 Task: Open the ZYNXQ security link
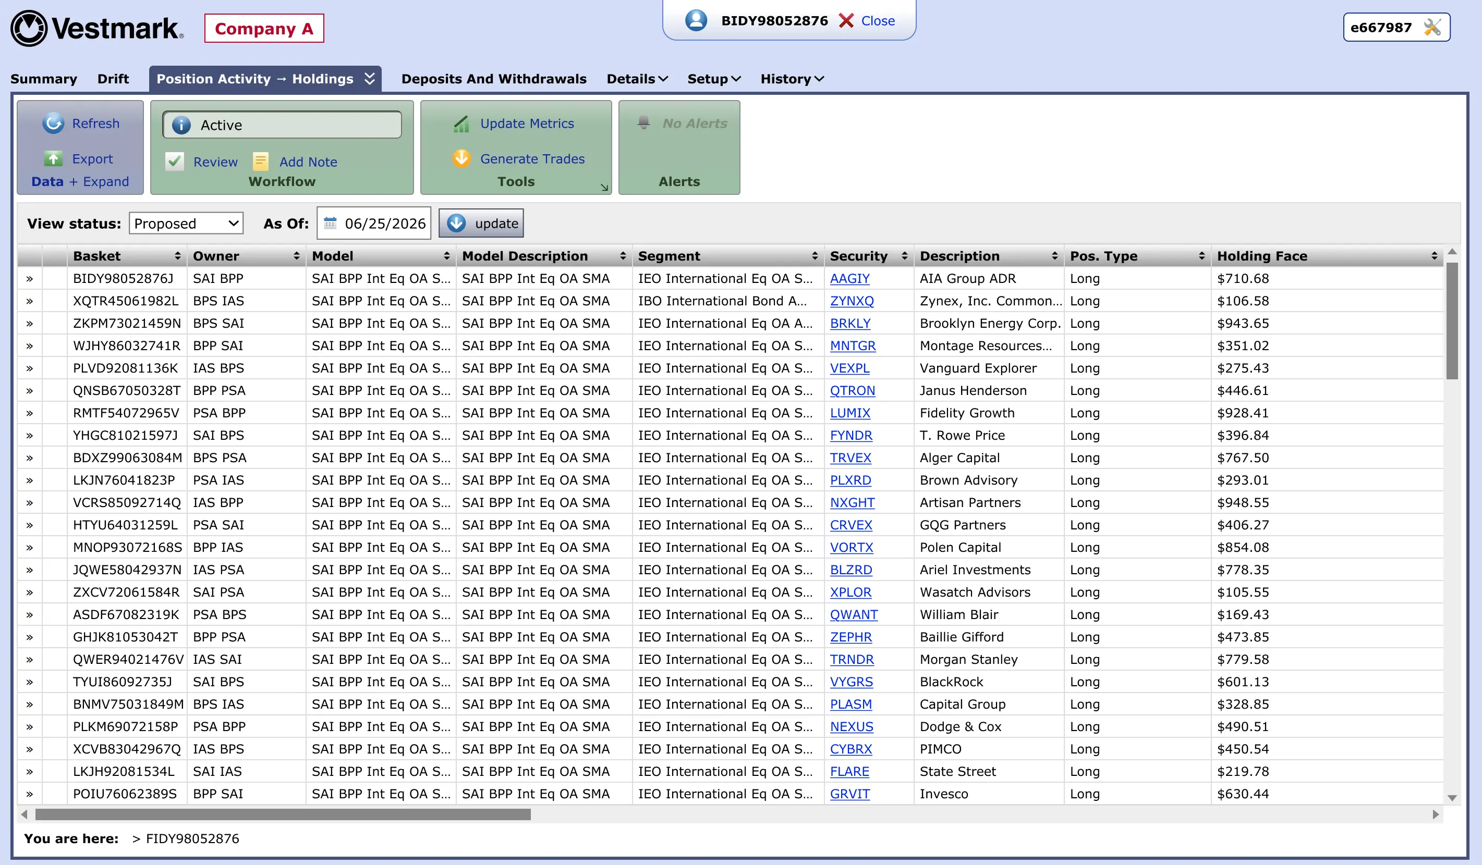tap(852, 301)
